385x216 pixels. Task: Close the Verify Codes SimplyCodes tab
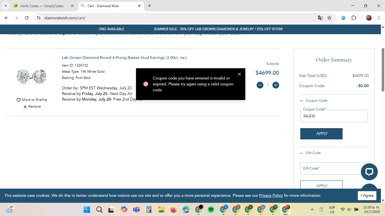click(x=72, y=6)
